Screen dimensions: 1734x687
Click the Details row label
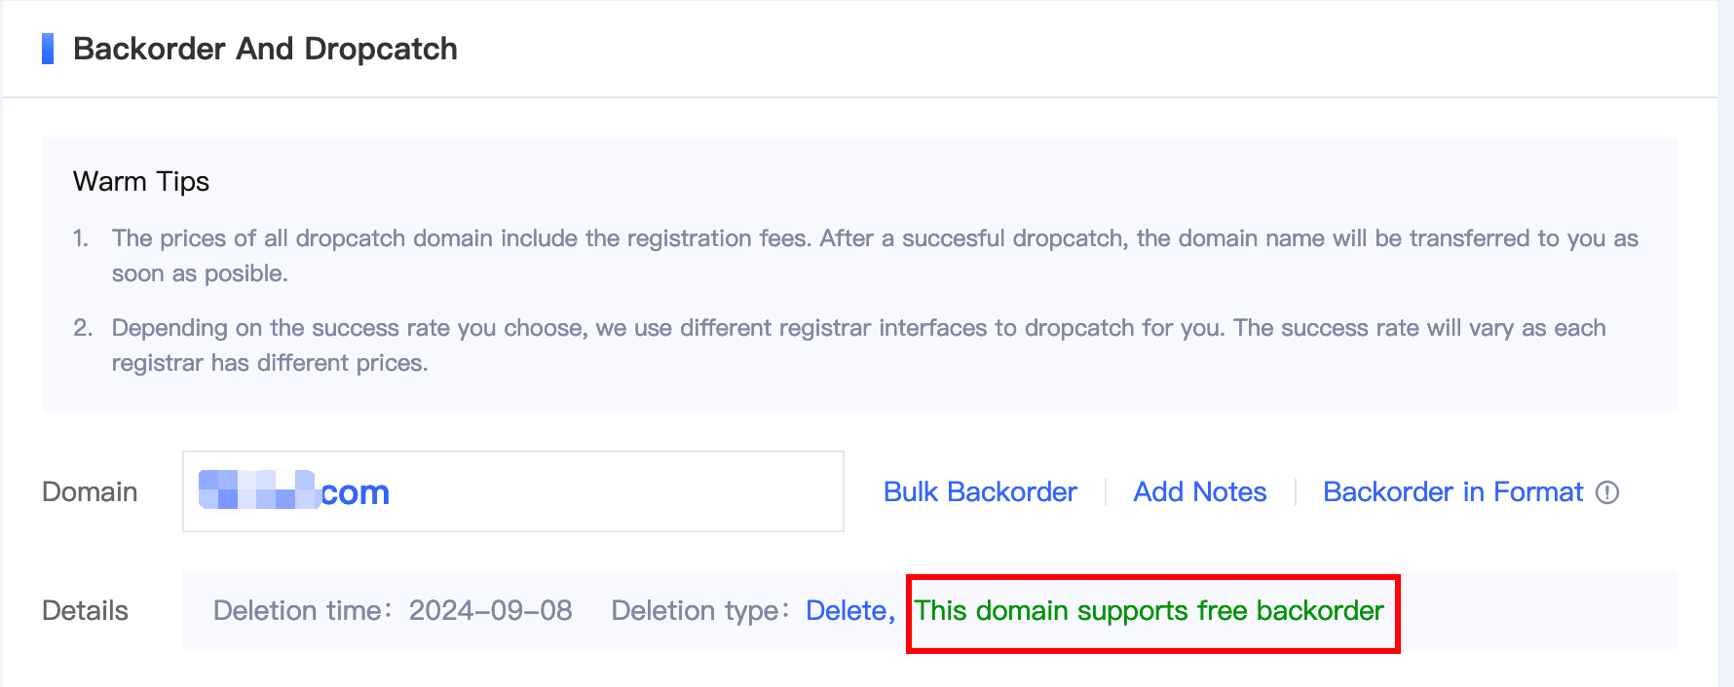coord(85,611)
